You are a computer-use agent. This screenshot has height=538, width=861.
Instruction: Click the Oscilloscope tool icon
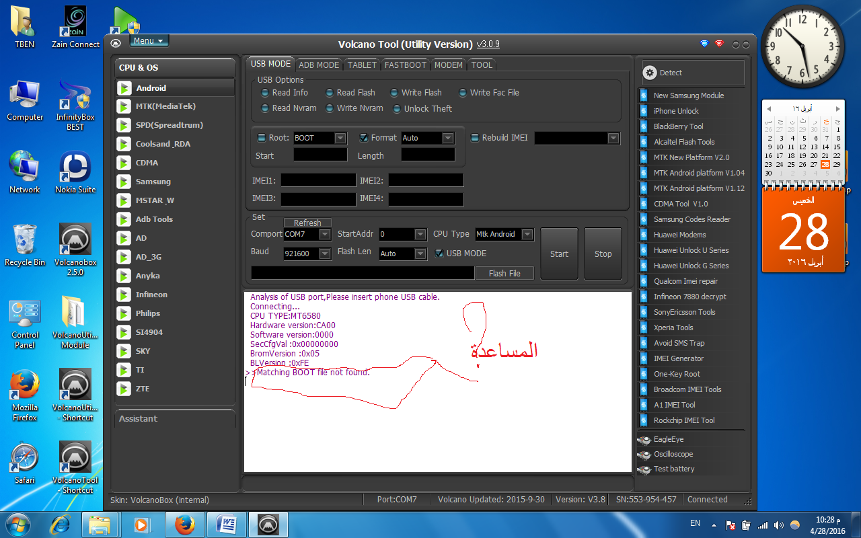coord(643,455)
